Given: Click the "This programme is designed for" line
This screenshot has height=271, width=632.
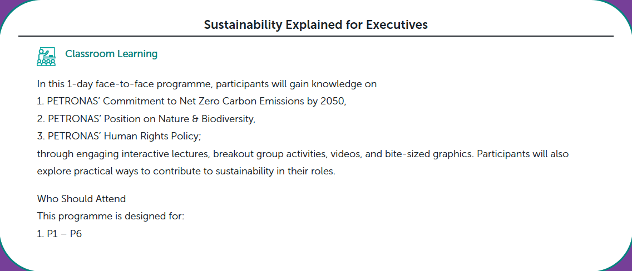Looking at the screenshot, I should tap(111, 216).
